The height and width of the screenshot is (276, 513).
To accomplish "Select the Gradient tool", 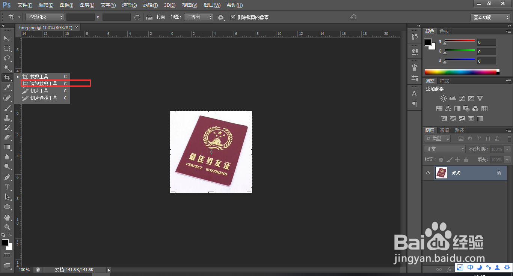I will (x=7, y=147).
